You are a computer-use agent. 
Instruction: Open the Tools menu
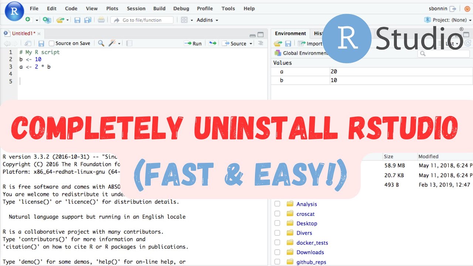tap(228, 8)
